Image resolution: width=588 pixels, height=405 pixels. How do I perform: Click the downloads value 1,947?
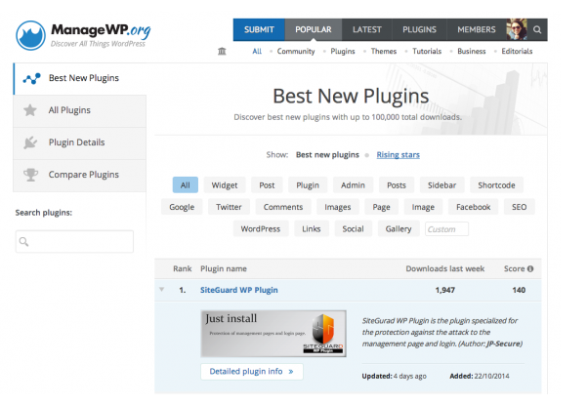[444, 290]
